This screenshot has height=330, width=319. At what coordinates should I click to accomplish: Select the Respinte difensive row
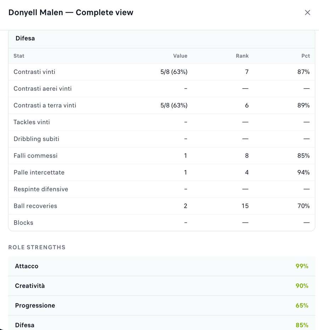pyautogui.click(x=162, y=189)
